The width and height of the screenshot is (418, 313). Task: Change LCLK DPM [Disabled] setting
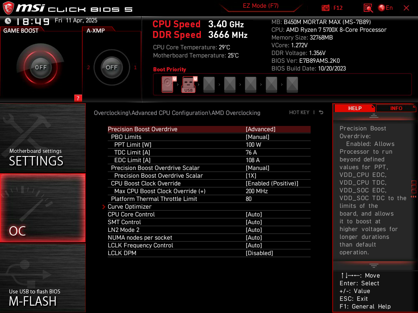click(x=209, y=253)
